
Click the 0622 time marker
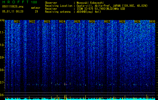coord(32,21)
